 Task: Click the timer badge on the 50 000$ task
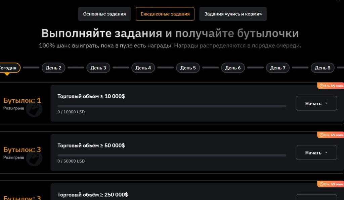pos(331,135)
